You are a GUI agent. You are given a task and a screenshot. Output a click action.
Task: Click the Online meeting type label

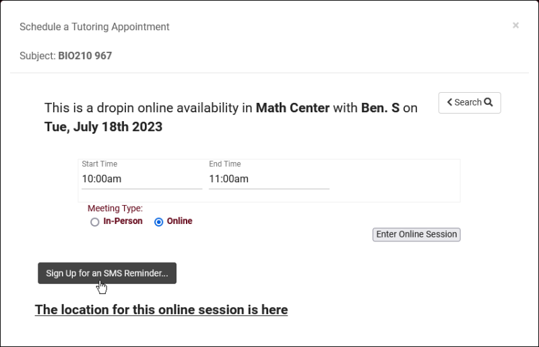pos(179,221)
